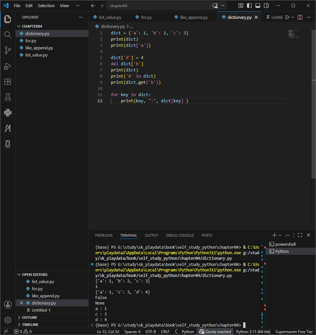This screenshot has height=335, width=316.
Task: Click Ln 12, Col 32 in status bar
Action: click(x=108, y=331)
